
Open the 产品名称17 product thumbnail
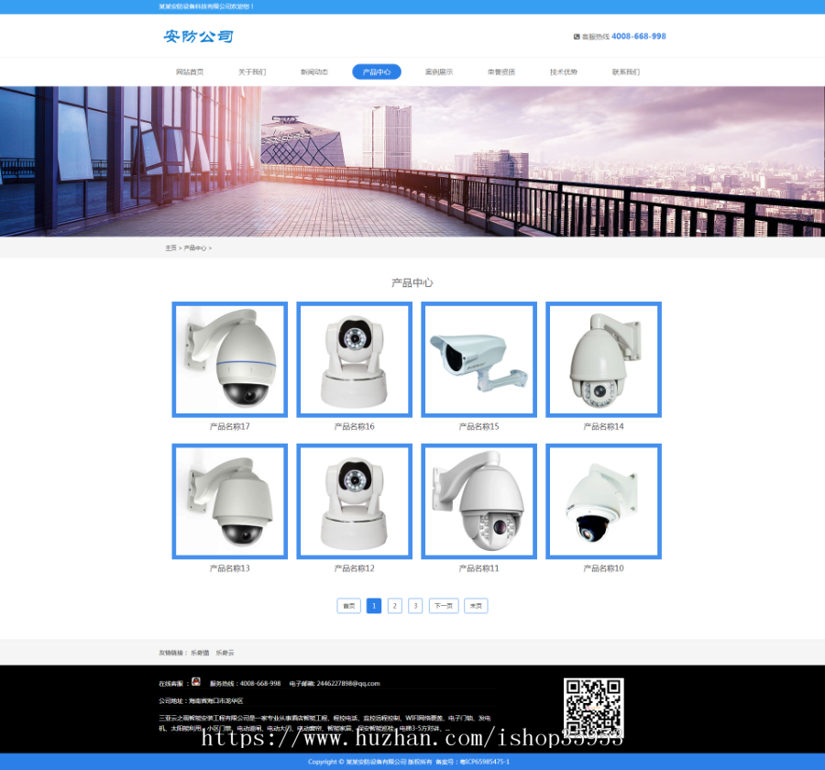point(229,359)
